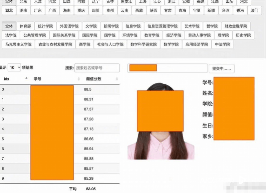Viewport: 266px width, 193px height.
Task: Filter by 信息学院
Action: tap(133, 26)
